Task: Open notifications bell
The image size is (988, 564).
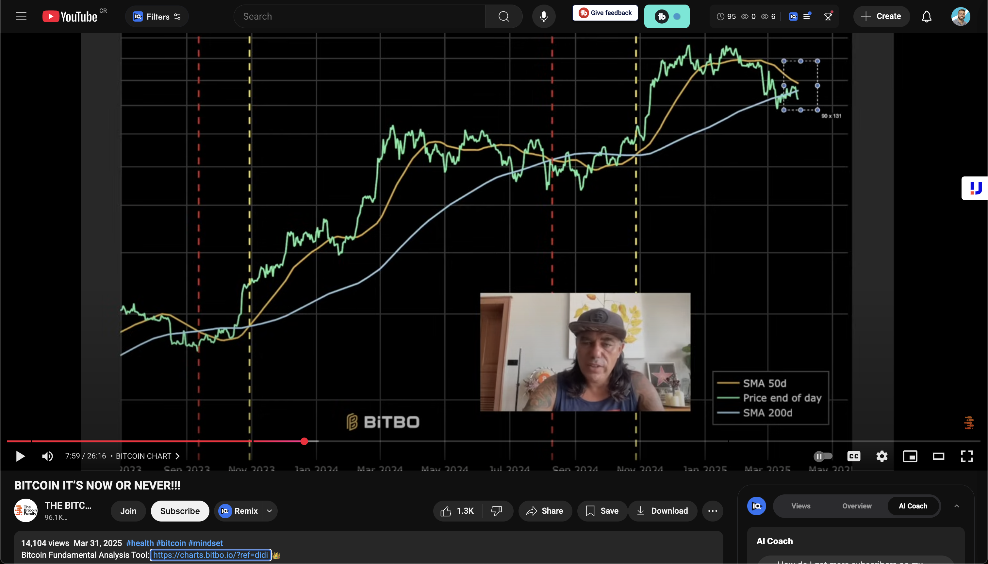Action: (x=927, y=16)
